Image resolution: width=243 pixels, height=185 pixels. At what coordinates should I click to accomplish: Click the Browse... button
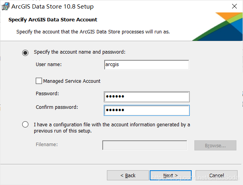(215, 145)
